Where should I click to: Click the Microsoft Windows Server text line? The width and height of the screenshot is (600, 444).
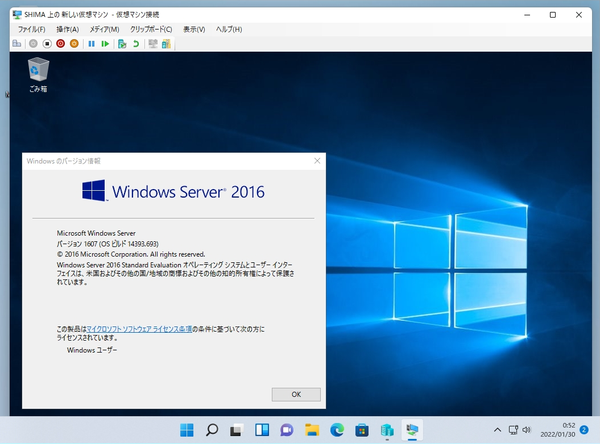tap(96, 233)
